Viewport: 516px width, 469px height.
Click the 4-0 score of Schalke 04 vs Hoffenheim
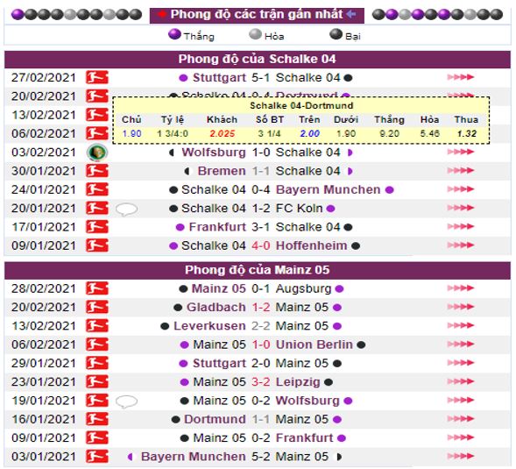(x=261, y=245)
